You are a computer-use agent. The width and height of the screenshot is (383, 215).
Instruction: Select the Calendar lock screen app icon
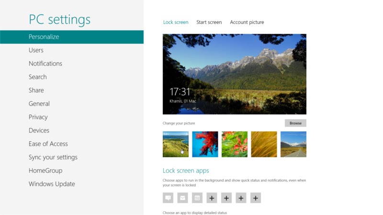coord(197,198)
